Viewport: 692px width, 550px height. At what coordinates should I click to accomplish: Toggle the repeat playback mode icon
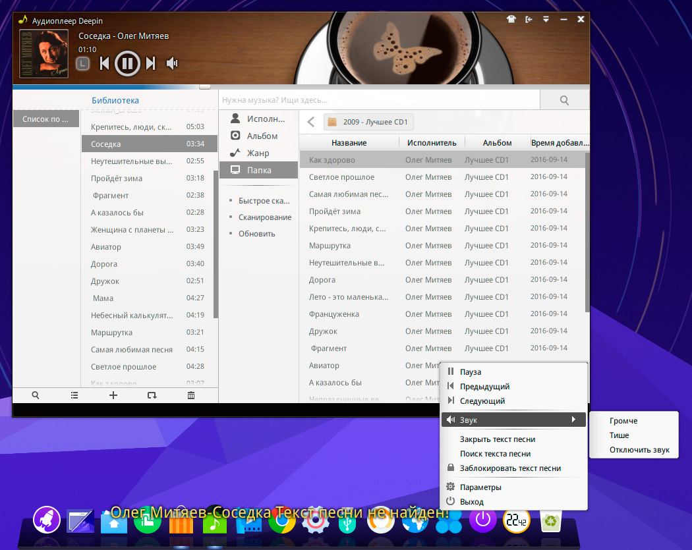coord(152,395)
